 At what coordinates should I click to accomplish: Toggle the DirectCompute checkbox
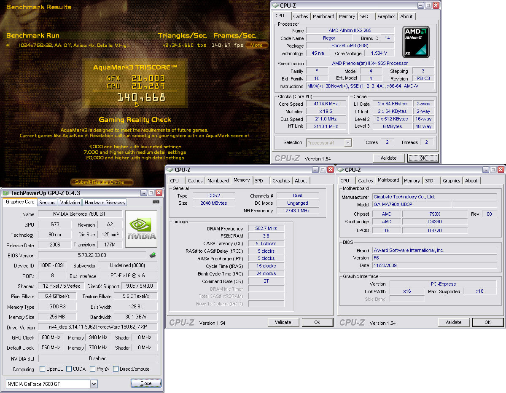(x=116, y=369)
